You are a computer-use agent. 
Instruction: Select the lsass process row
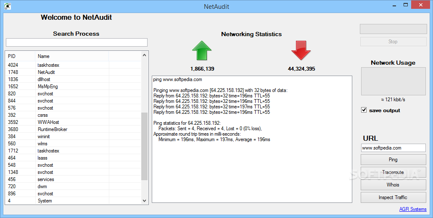coord(73,158)
